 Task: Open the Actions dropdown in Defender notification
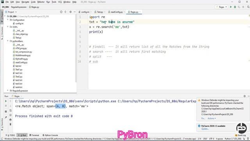(212, 118)
